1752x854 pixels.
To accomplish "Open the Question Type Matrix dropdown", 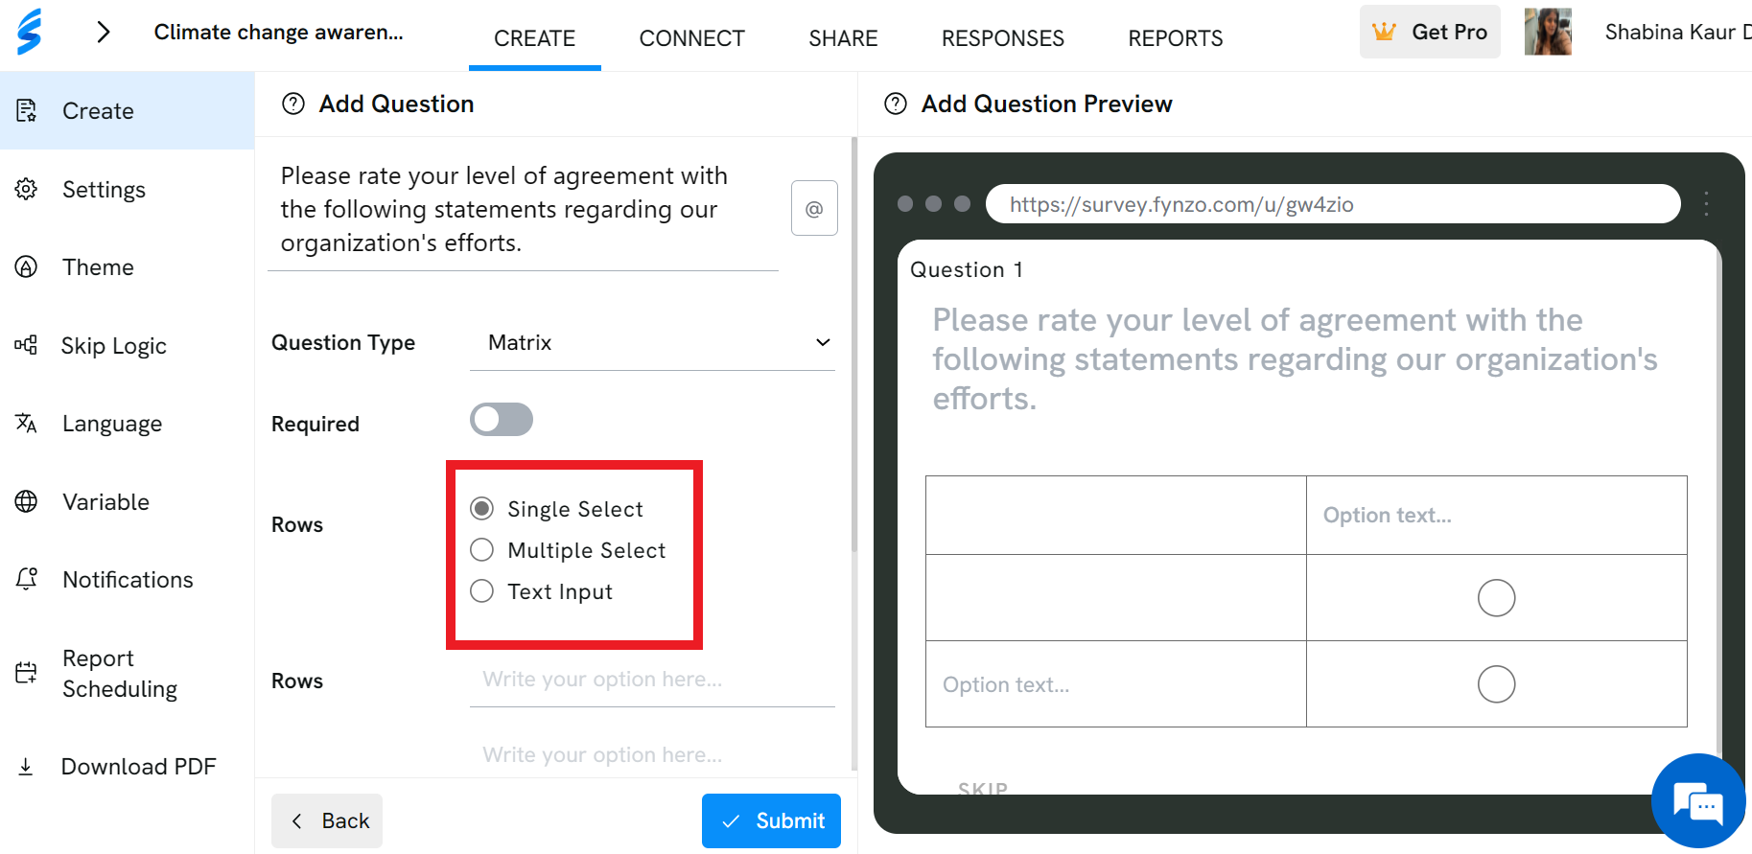I will pyautogui.click(x=652, y=342).
